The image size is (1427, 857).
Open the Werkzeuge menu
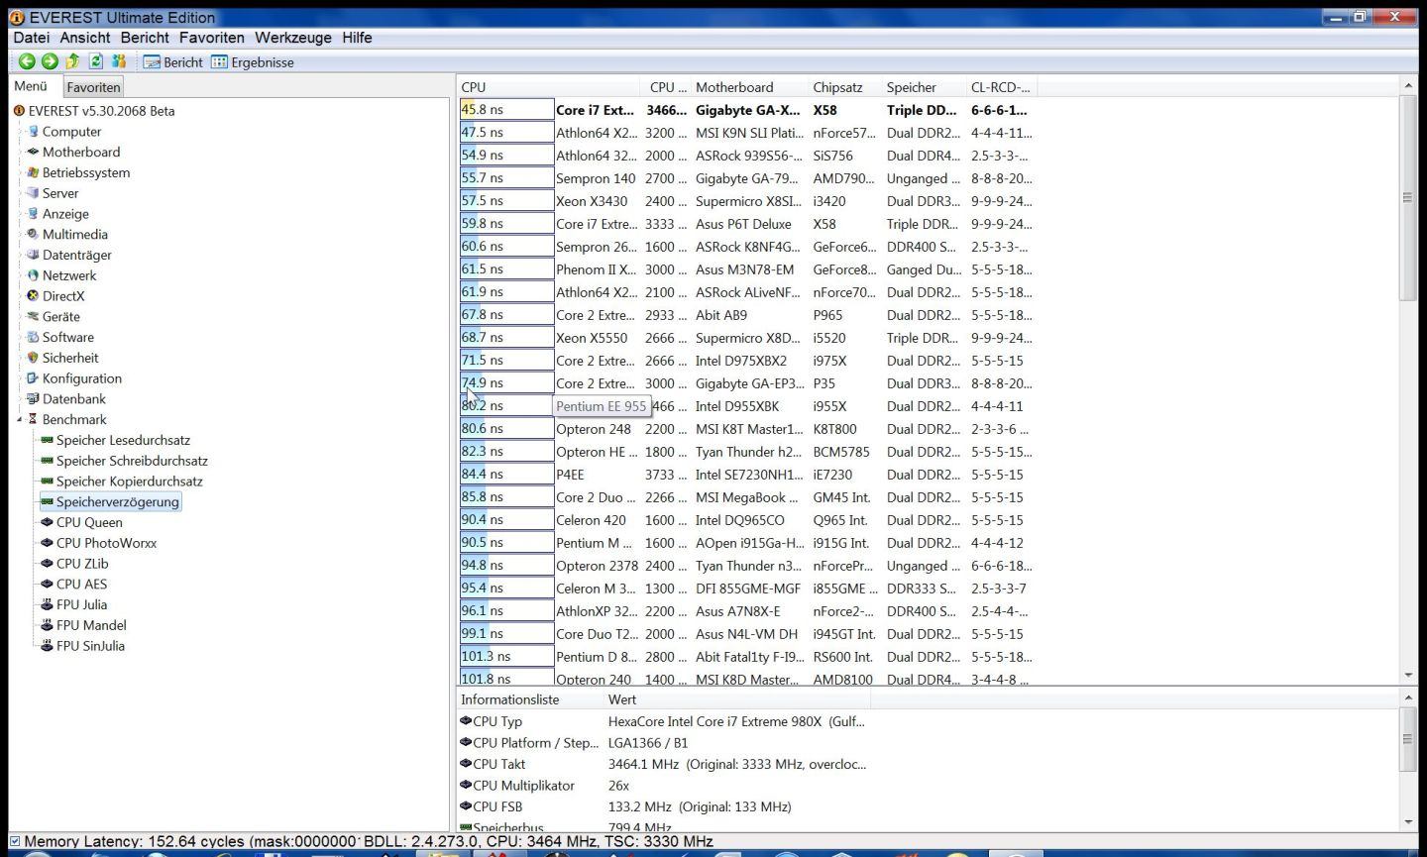click(x=293, y=38)
